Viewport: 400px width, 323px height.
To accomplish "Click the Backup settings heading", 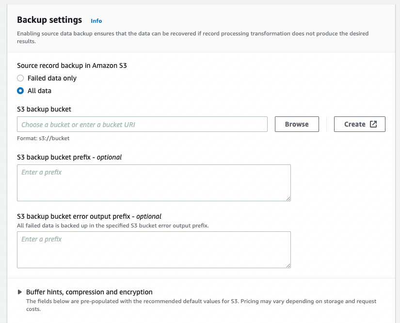I will [49, 20].
